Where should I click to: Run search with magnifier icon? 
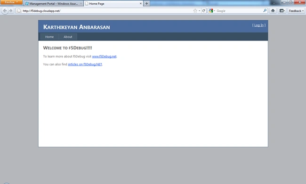pyautogui.click(x=265, y=11)
